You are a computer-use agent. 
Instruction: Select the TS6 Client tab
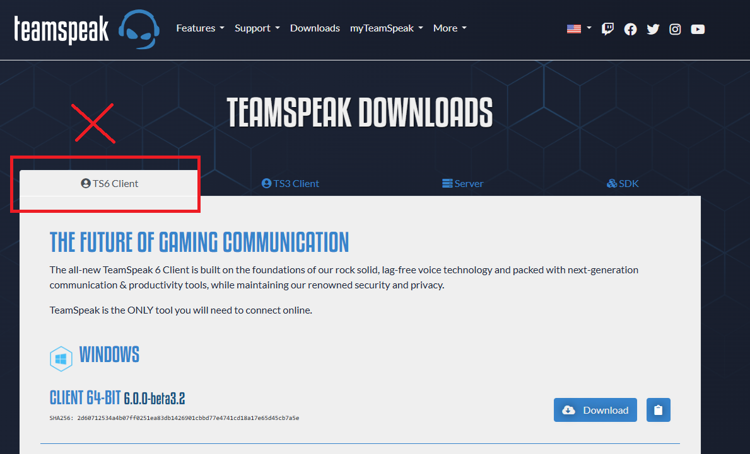[109, 183]
